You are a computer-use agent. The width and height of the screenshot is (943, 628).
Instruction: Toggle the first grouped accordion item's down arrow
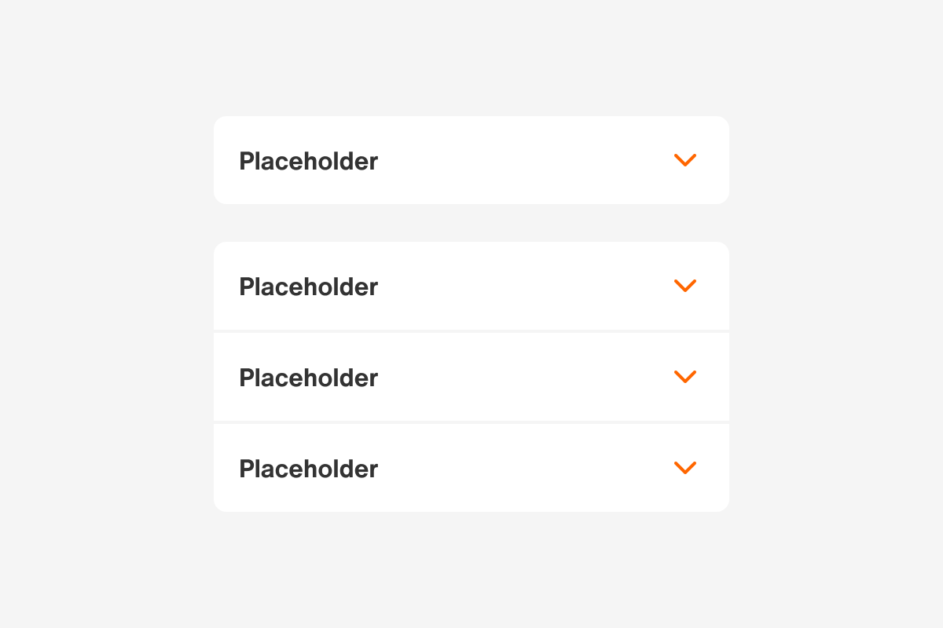[x=685, y=286]
